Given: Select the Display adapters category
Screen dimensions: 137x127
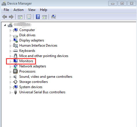Looking at the screenshot, I should click(32, 40).
